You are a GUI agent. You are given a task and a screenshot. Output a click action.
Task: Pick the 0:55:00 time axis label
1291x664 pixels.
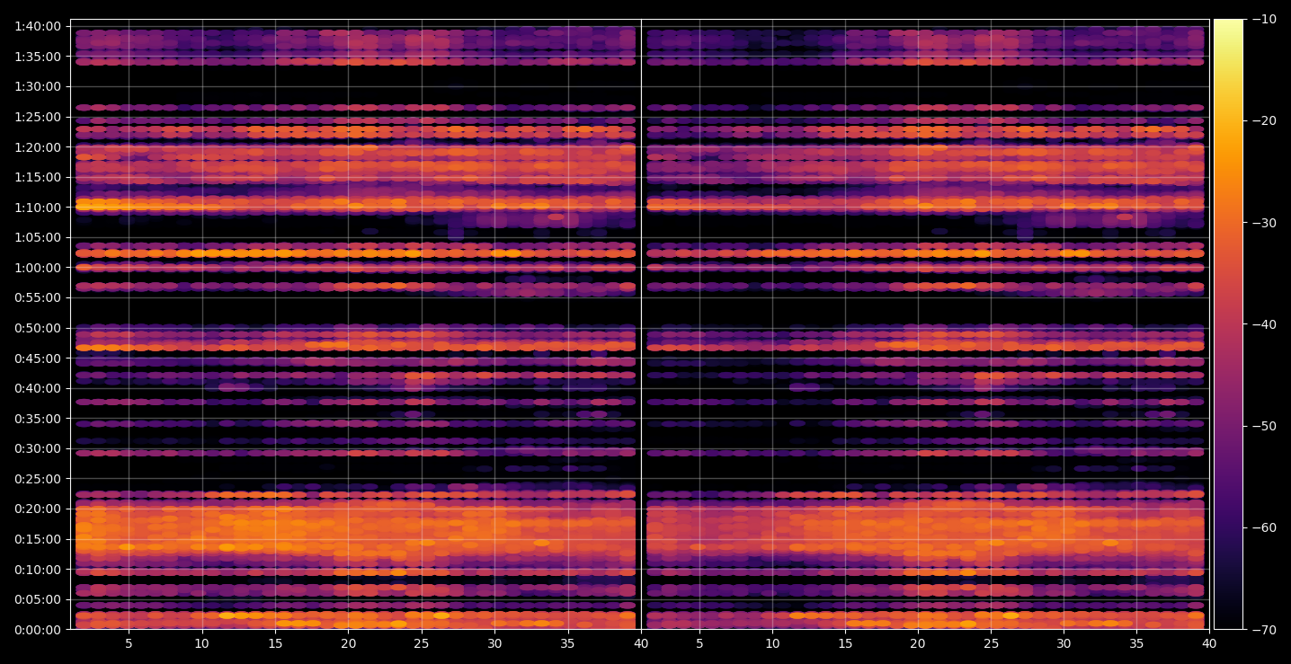(38, 297)
